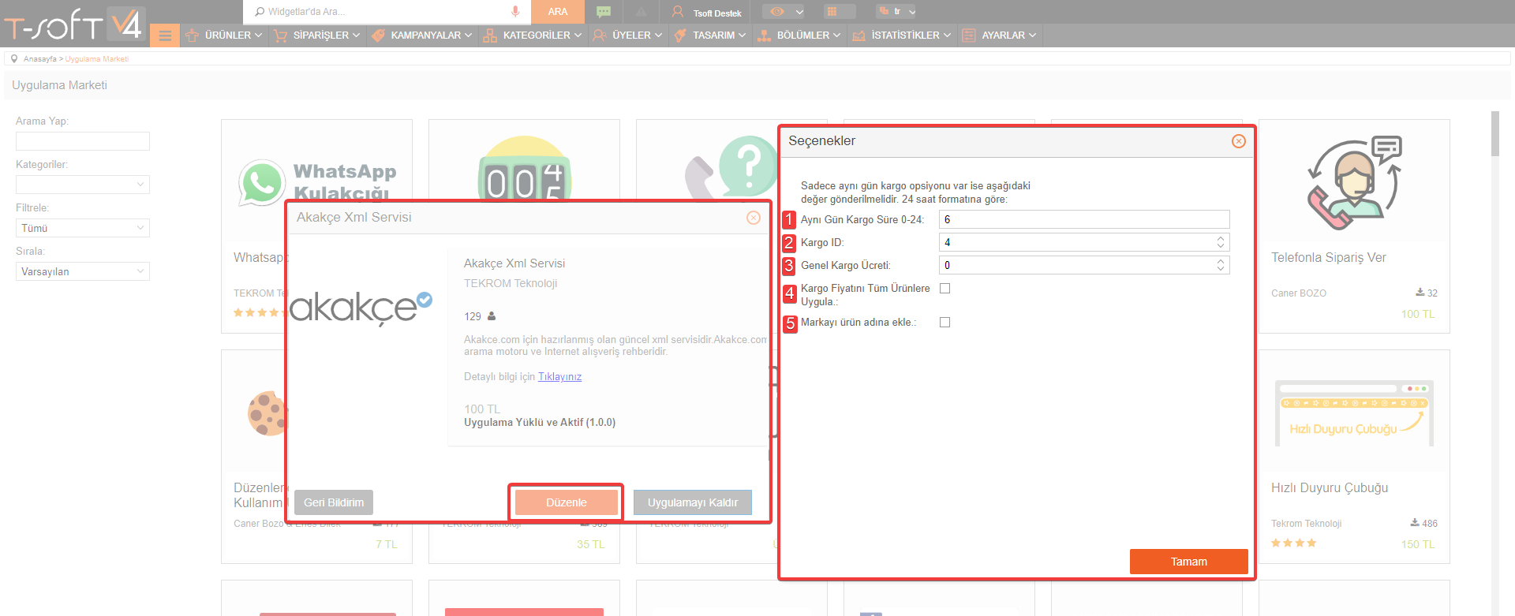Close the Seçenekler dialog
1515x616 pixels.
[x=1239, y=141]
